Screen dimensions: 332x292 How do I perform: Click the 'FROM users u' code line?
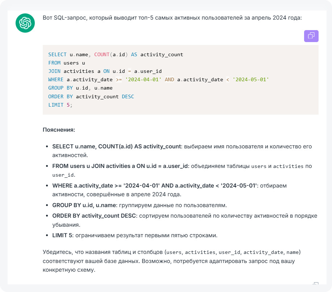pos(67,63)
